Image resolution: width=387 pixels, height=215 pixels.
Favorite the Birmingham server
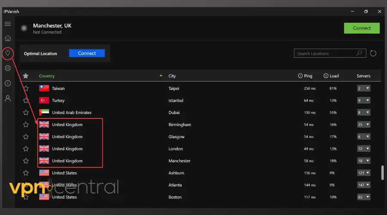pyautogui.click(x=26, y=124)
